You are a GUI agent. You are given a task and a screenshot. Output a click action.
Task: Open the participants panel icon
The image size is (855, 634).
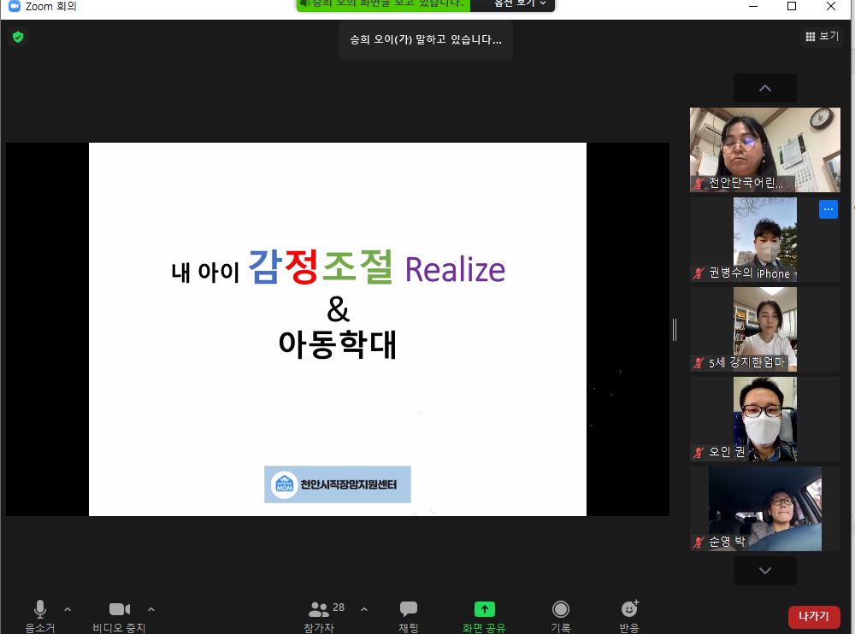(x=319, y=609)
